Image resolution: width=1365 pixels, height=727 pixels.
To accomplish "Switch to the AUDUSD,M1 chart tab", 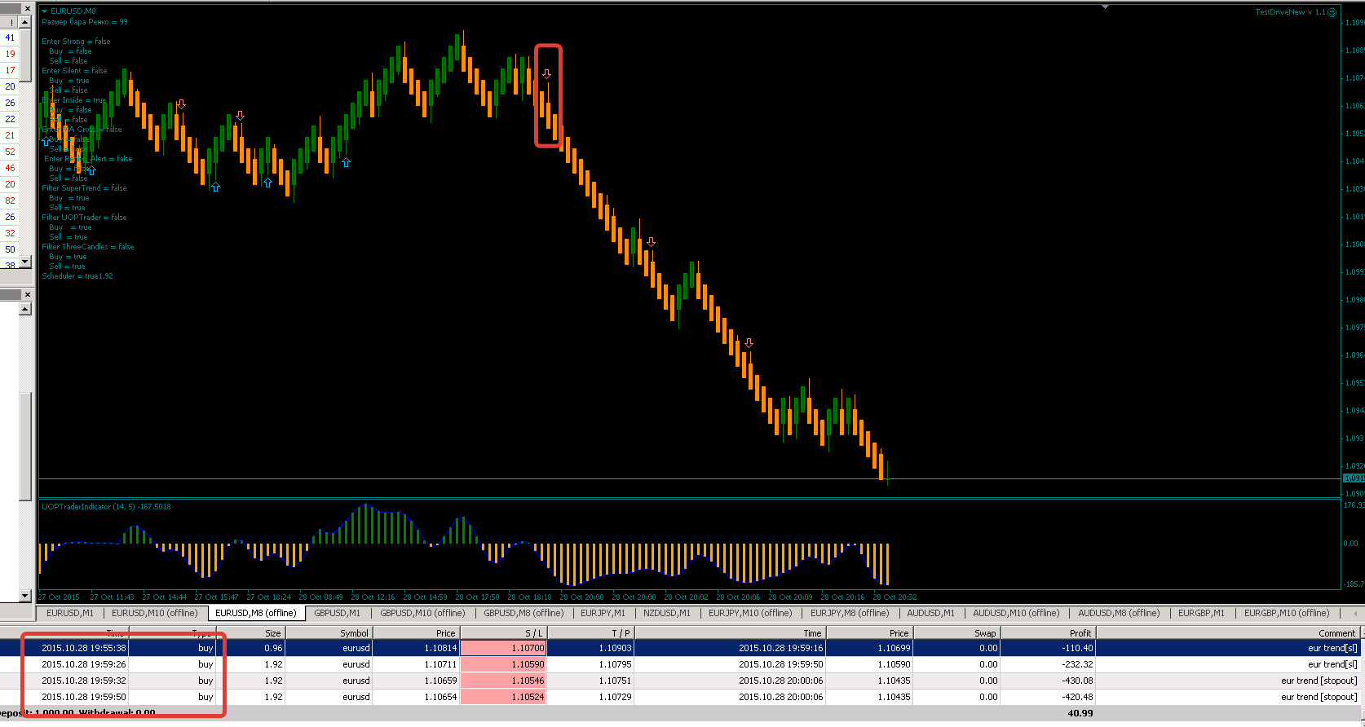I will [931, 613].
